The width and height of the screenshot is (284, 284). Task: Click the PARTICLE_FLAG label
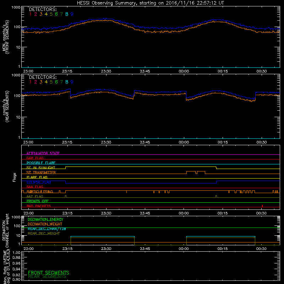click(40, 192)
